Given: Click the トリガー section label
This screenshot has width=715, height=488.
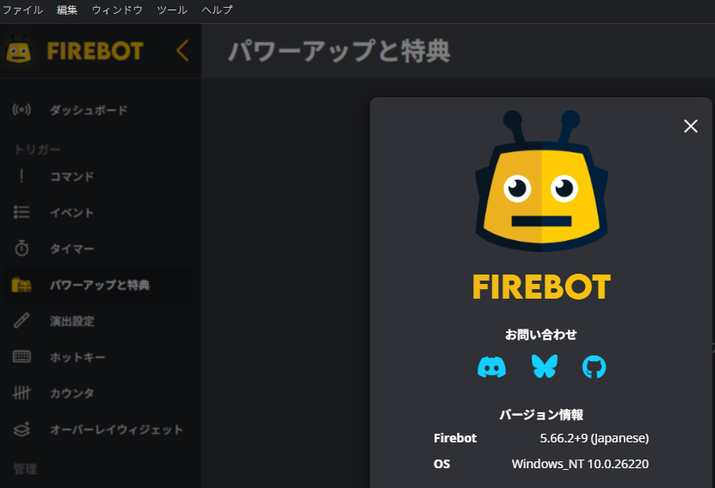Looking at the screenshot, I should coord(37,149).
